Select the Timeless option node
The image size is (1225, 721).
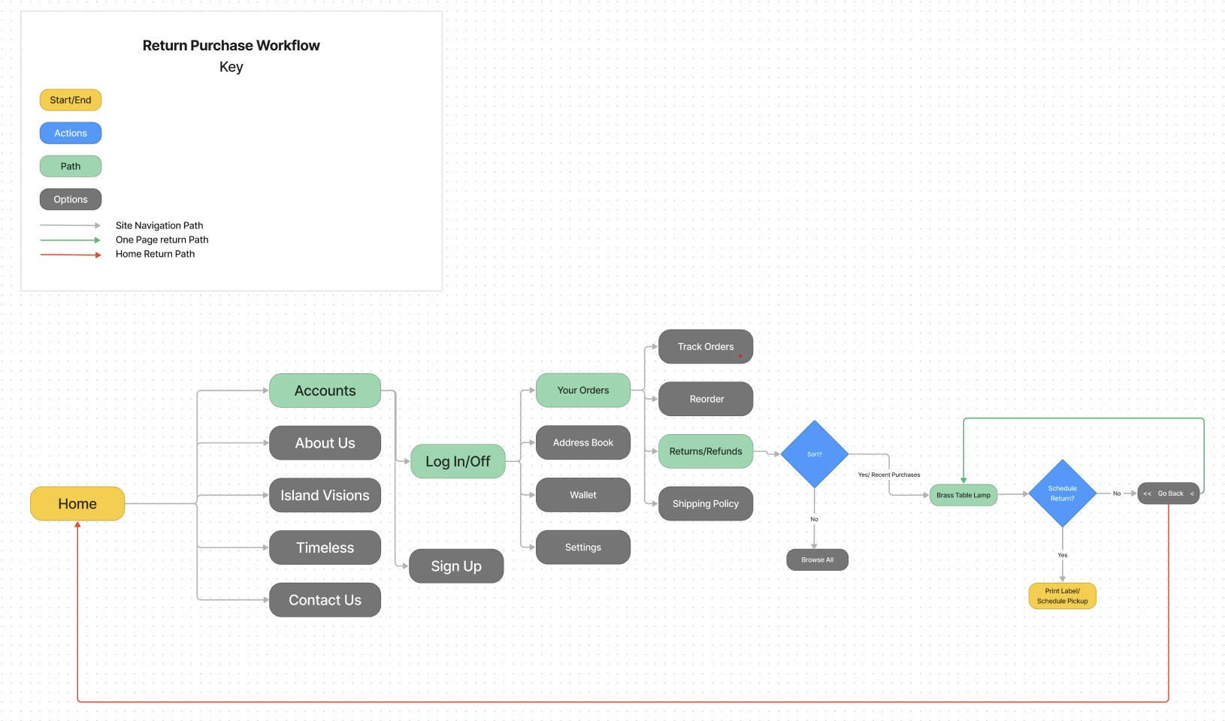coord(325,548)
